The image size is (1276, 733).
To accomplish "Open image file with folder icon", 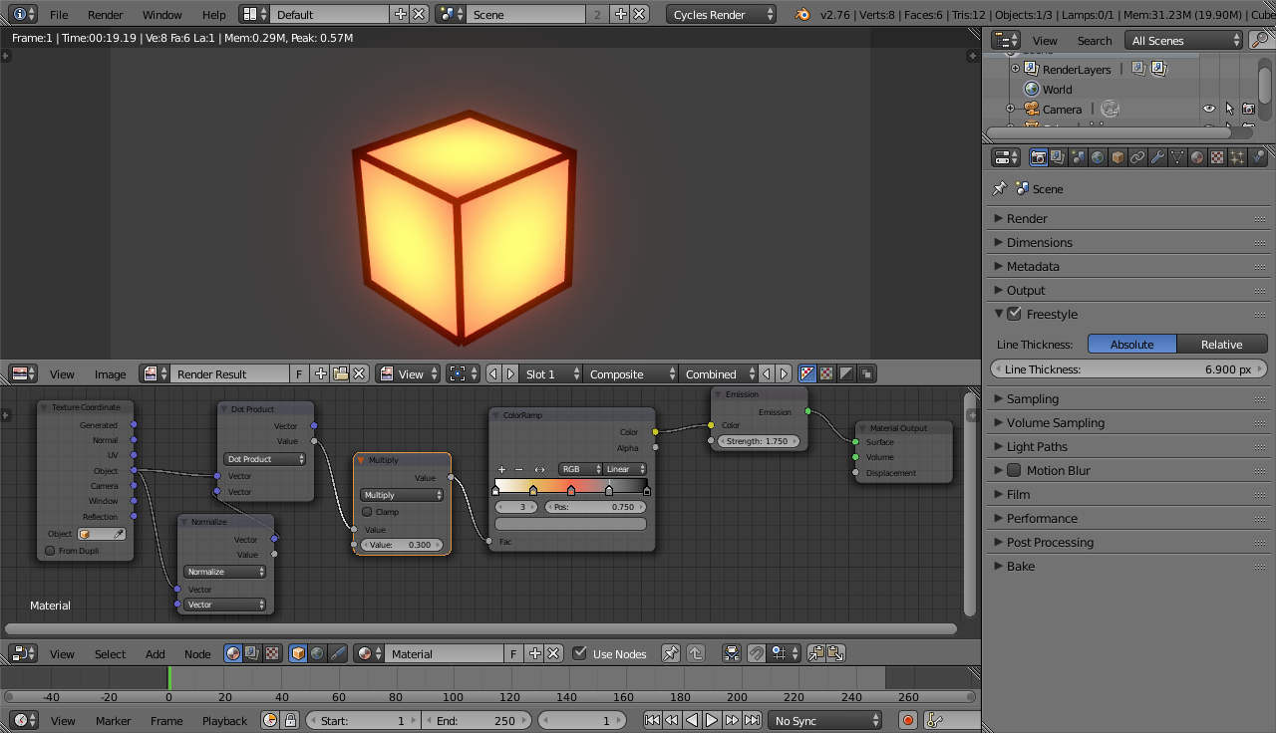I will click(x=340, y=373).
